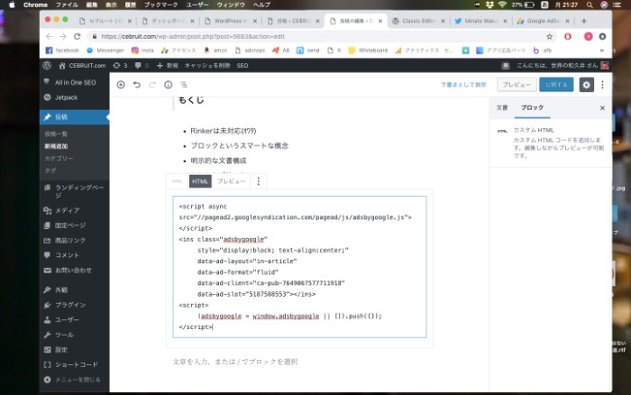Viewport: 631px width, 395px height.
Task: Click the undo arrow in editor toolbar
Action: pyautogui.click(x=136, y=84)
